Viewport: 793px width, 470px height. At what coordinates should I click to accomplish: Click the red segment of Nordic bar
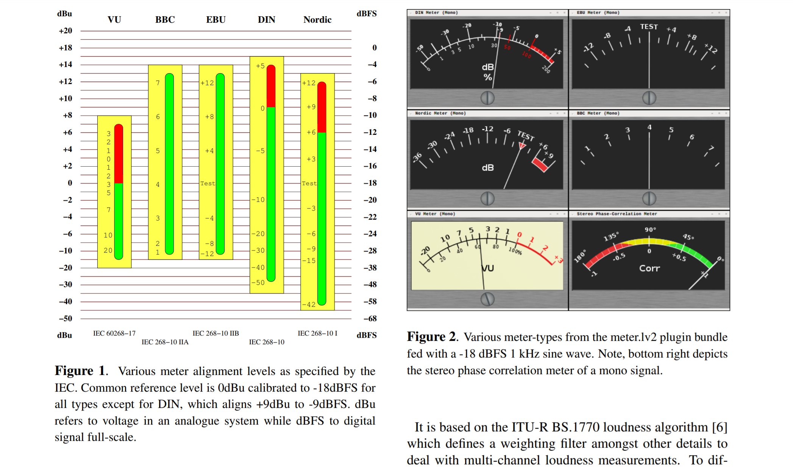click(322, 107)
